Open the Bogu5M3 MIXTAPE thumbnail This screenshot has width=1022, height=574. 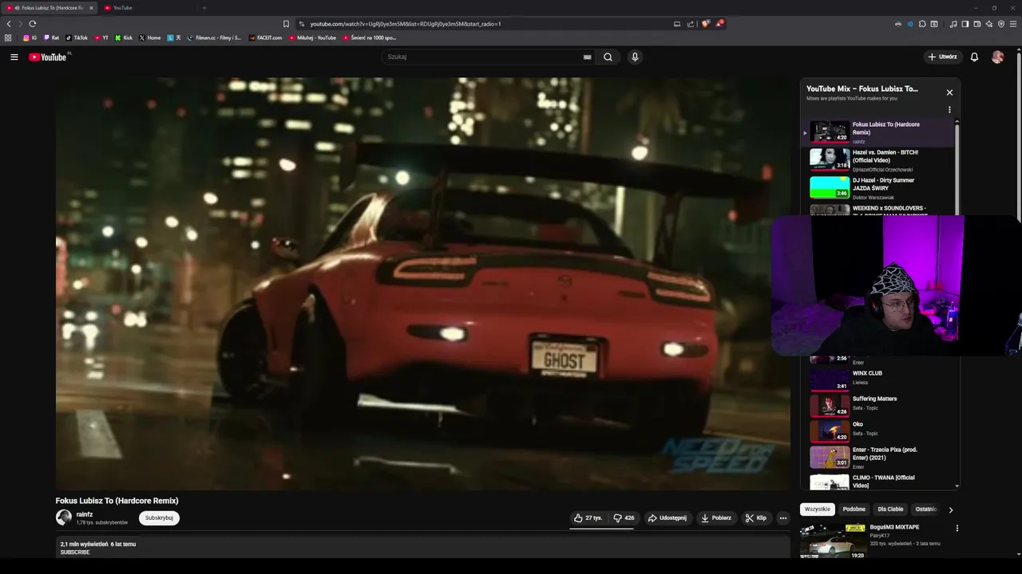[x=833, y=541]
